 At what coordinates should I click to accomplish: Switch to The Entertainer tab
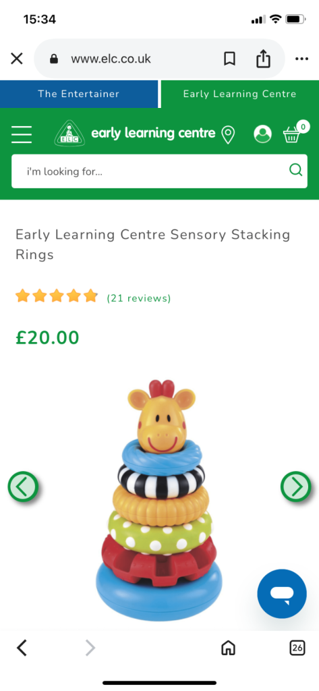[x=79, y=94]
